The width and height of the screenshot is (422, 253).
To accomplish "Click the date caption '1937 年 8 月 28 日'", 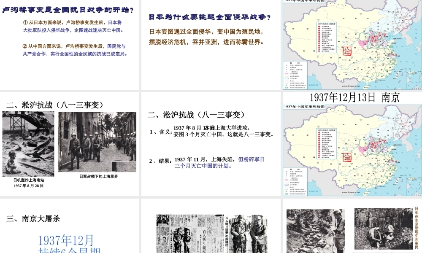I will [x=29, y=186].
